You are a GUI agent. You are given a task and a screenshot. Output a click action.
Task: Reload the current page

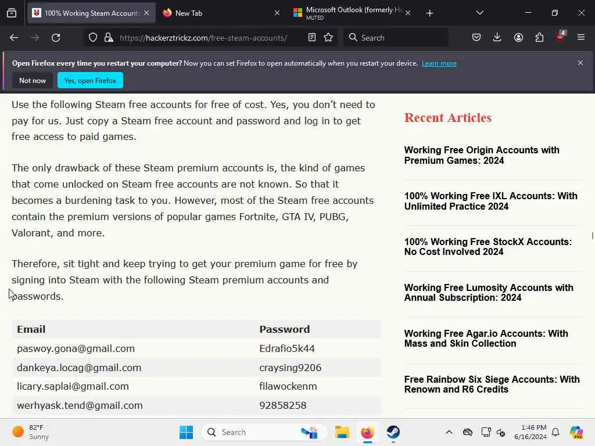[x=56, y=38]
